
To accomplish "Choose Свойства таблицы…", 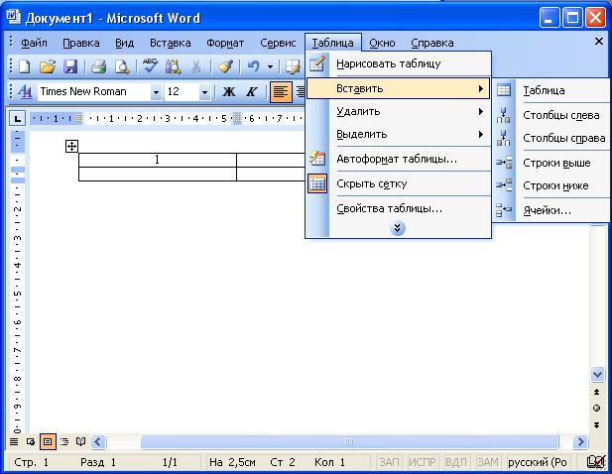I will tap(398, 208).
